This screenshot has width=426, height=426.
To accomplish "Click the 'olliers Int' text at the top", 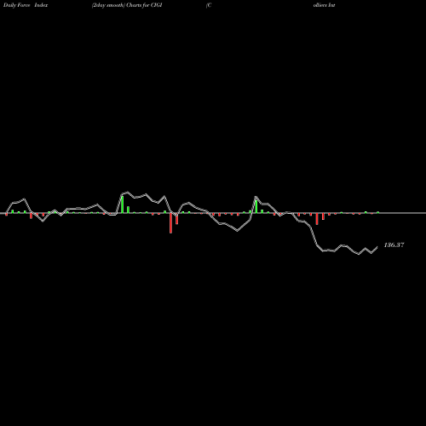I will [324, 5].
